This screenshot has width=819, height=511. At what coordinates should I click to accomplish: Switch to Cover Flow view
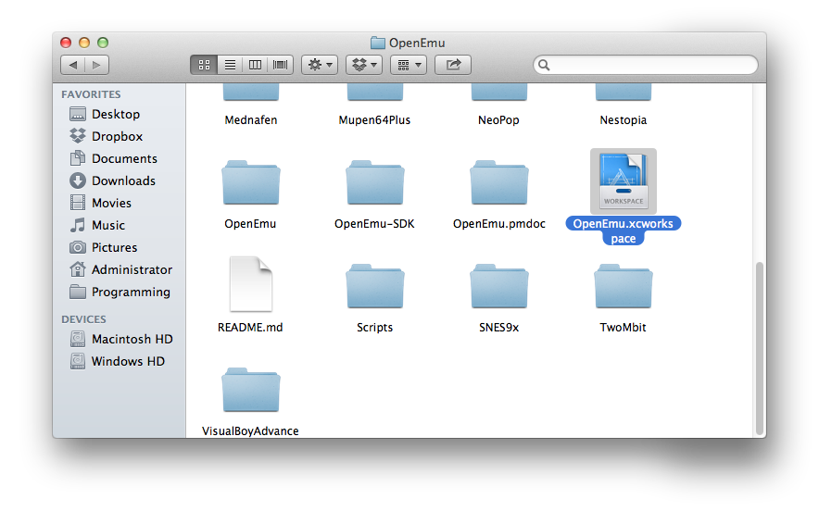point(281,65)
